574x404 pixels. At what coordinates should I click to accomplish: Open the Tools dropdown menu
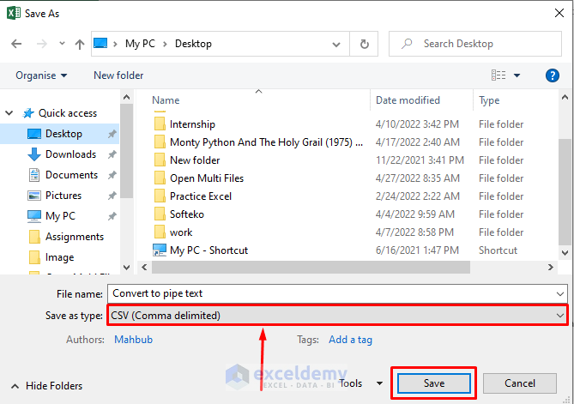(360, 383)
